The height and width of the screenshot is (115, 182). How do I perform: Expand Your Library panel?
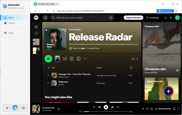(36, 27)
